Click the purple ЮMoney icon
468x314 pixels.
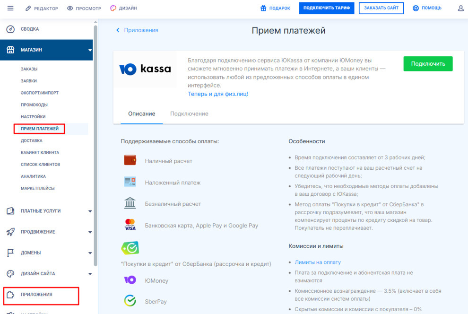coord(130,280)
